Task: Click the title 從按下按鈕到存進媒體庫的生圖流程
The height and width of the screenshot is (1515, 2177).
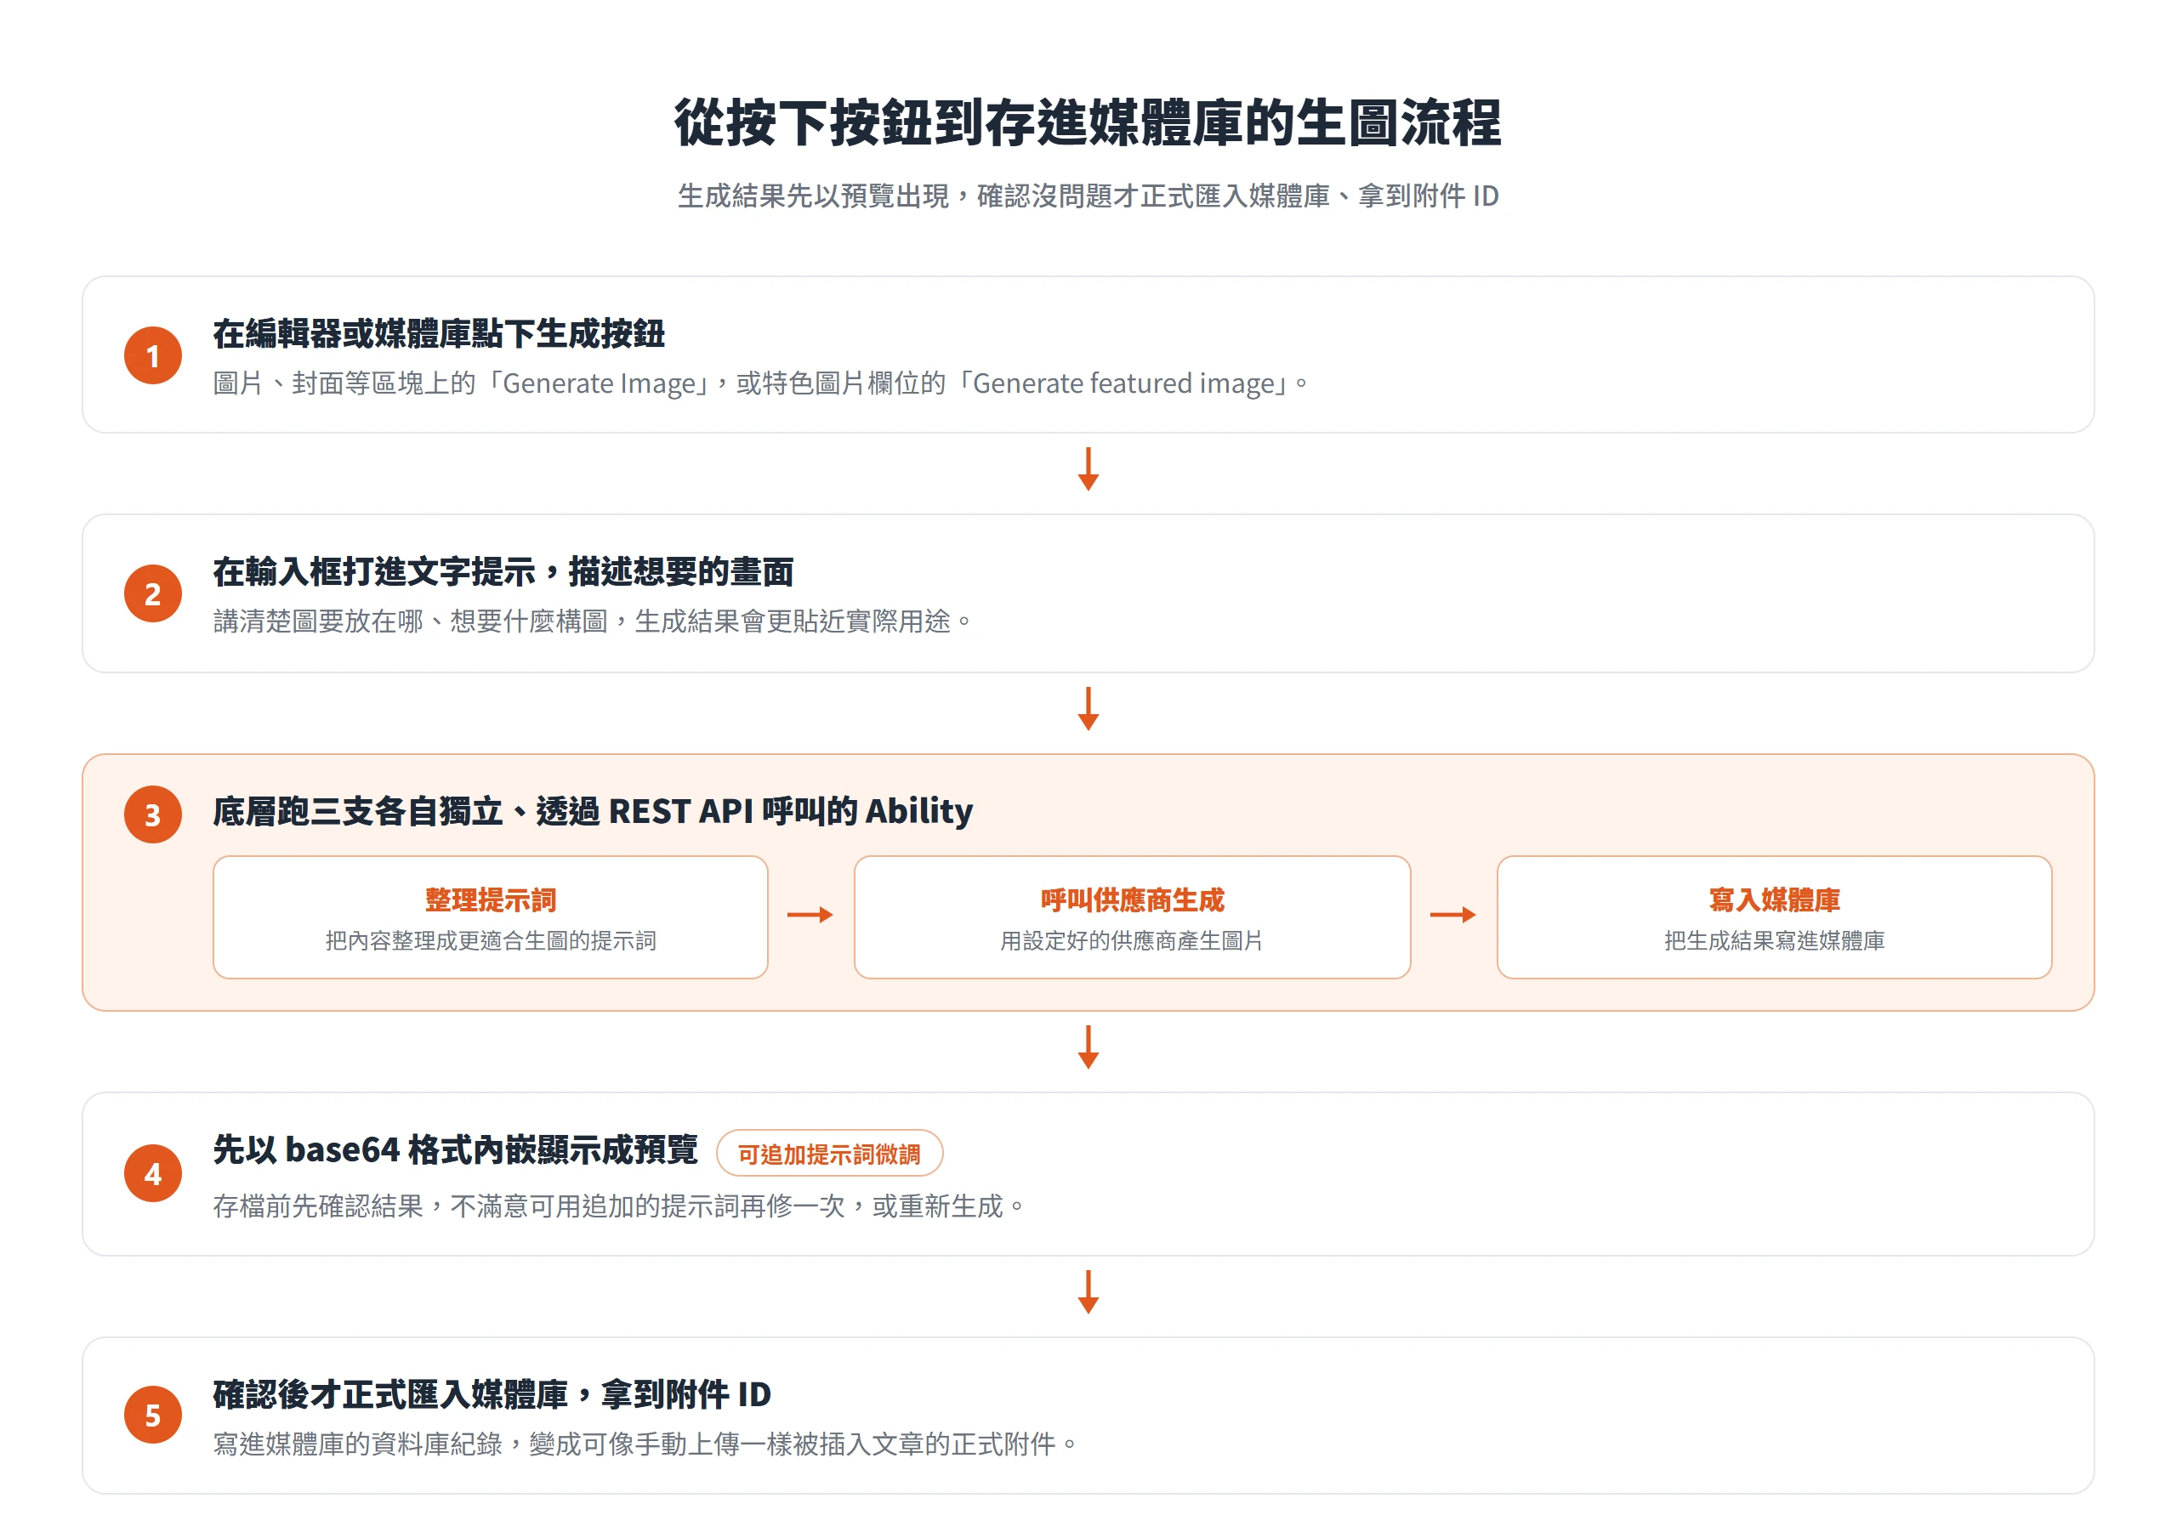Action: point(1088,123)
